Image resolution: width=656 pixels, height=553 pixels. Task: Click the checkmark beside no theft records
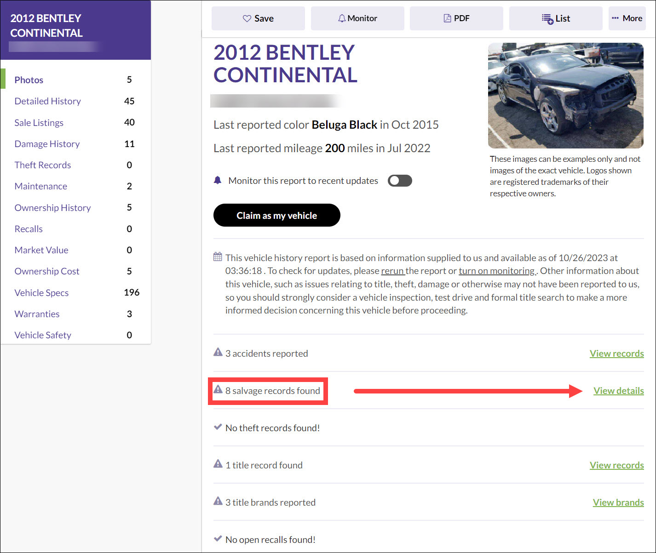[x=218, y=427]
